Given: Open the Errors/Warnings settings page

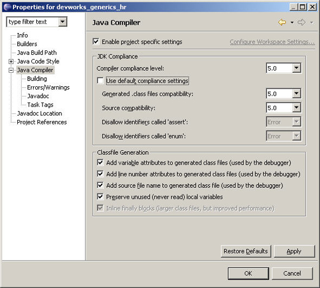Looking at the screenshot, I should (x=48, y=87).
